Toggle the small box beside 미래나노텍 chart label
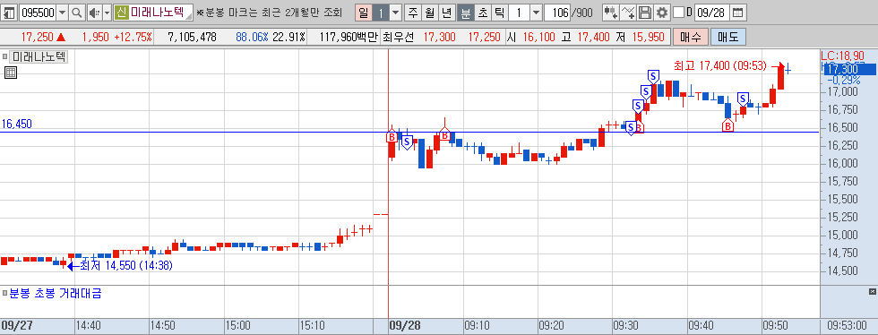 point(5,56)
